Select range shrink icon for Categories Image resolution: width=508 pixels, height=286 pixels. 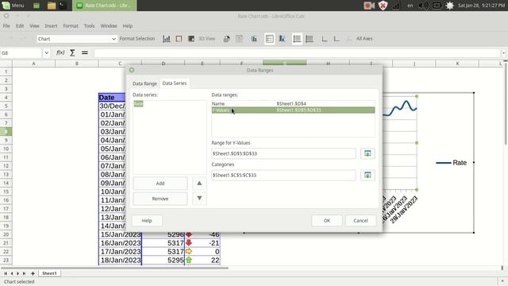tap(368, 175)
